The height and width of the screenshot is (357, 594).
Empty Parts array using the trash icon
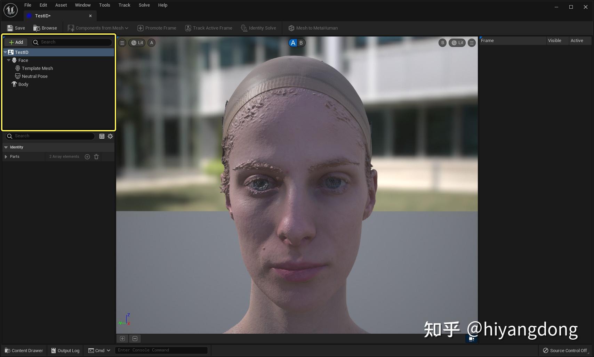pyautogui.click(x=96, y=157)
